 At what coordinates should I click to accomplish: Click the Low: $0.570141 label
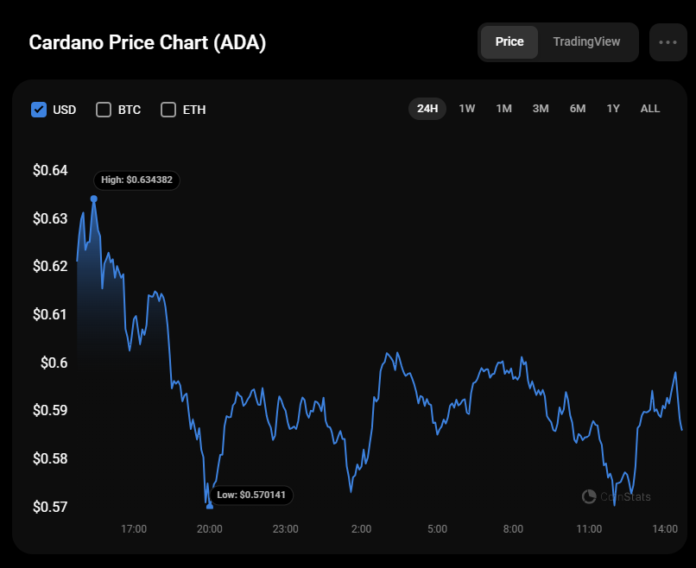pyautogui.click(x=251, y=495)
